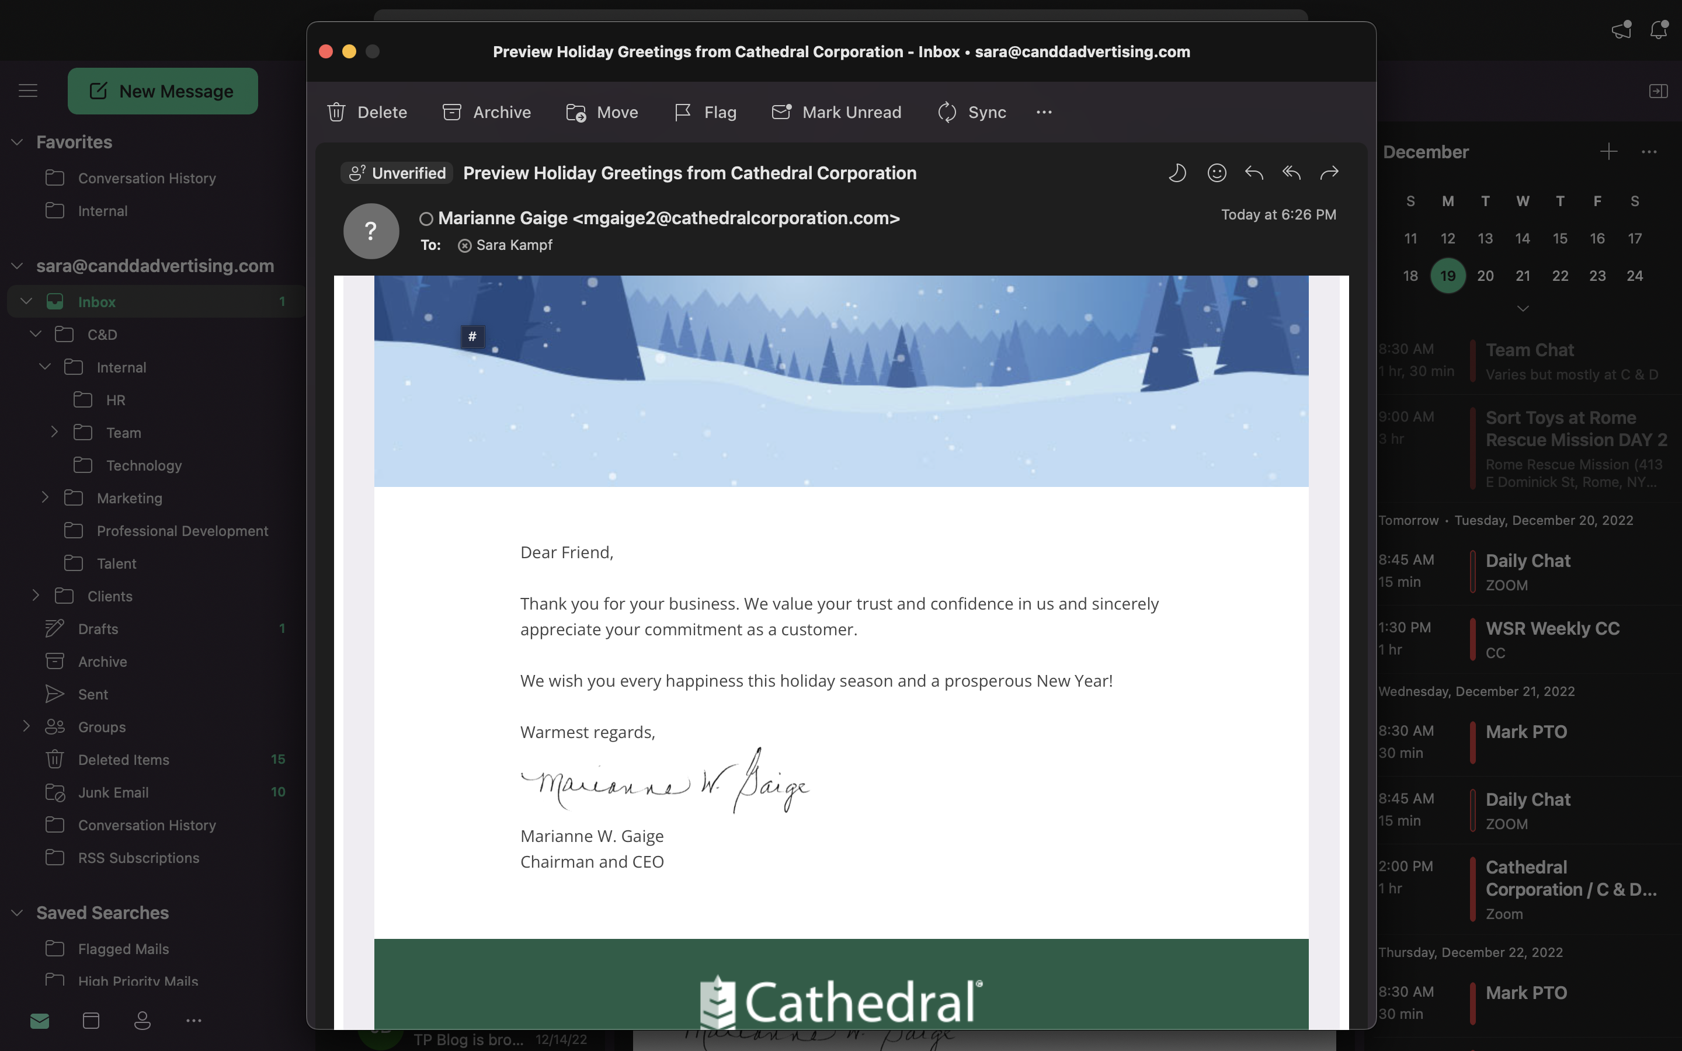The image size is (1682, 1051).
Task: Compose with the New Message button
Action: tap(162, 91)
